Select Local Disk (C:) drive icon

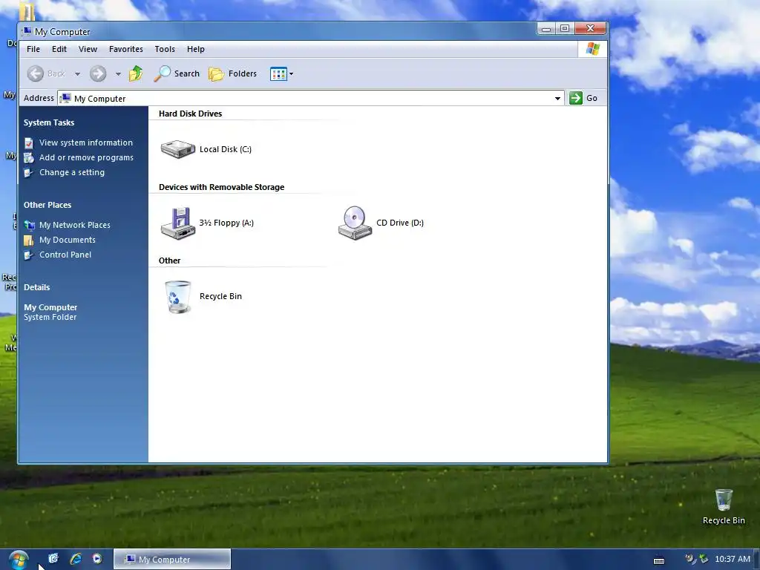pos(178,148)
